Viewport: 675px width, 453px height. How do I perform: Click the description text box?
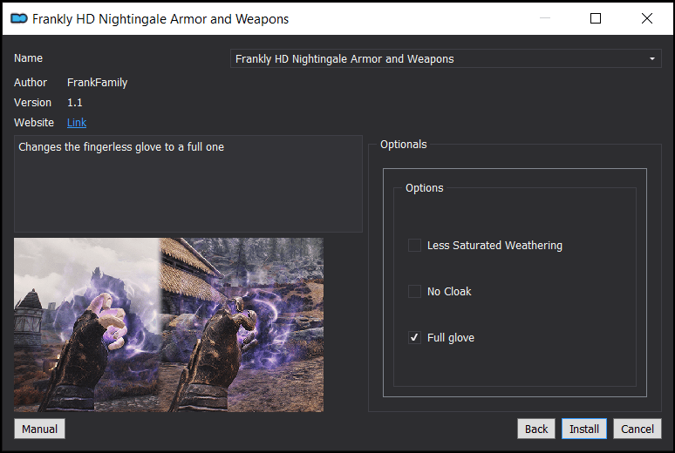[x=188, y=184]
